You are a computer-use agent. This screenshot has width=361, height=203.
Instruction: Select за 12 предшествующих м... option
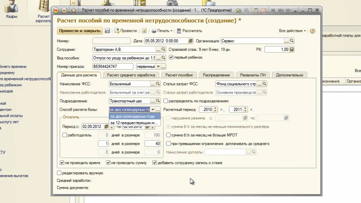[135, 123]
